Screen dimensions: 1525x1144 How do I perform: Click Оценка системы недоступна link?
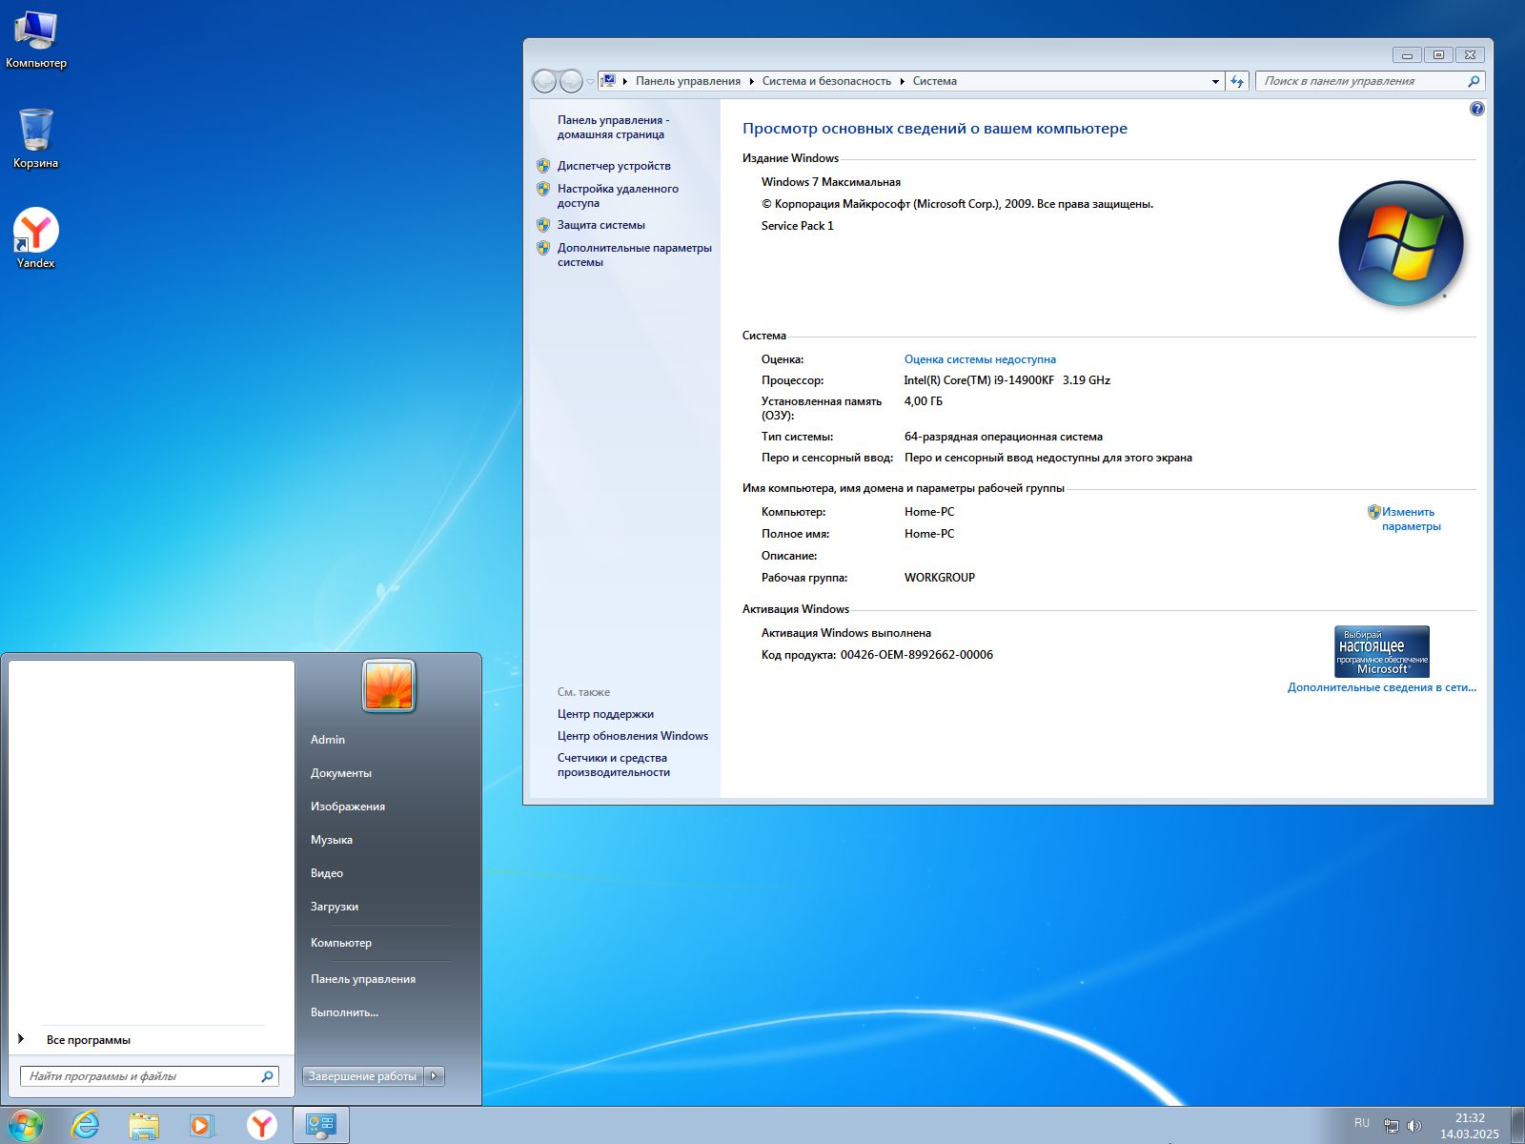tap(980, 359)
